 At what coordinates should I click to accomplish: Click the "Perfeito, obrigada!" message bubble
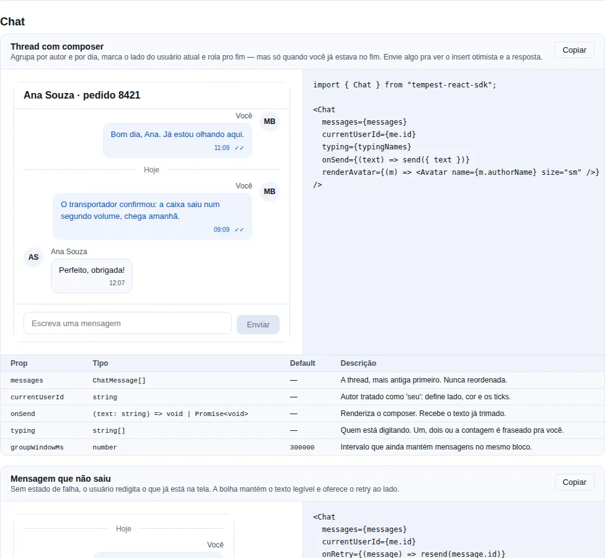pyautogui.click(x=92, y=276)
